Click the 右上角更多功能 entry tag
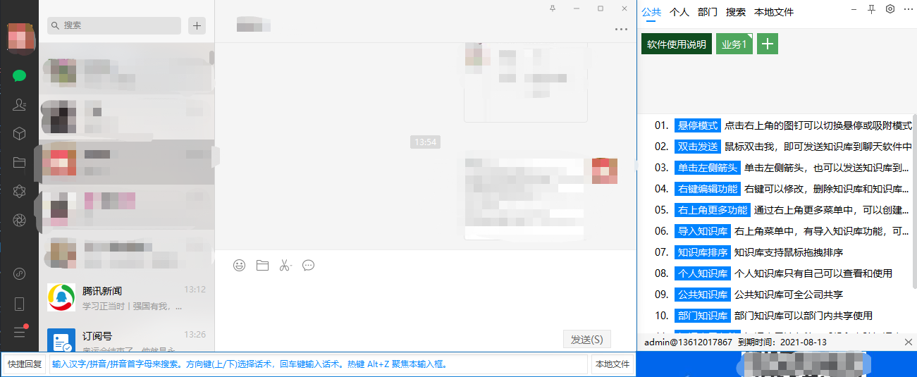The width and height of the screenshot is (917, 377). pyautogui.click(x=713, y=210)
